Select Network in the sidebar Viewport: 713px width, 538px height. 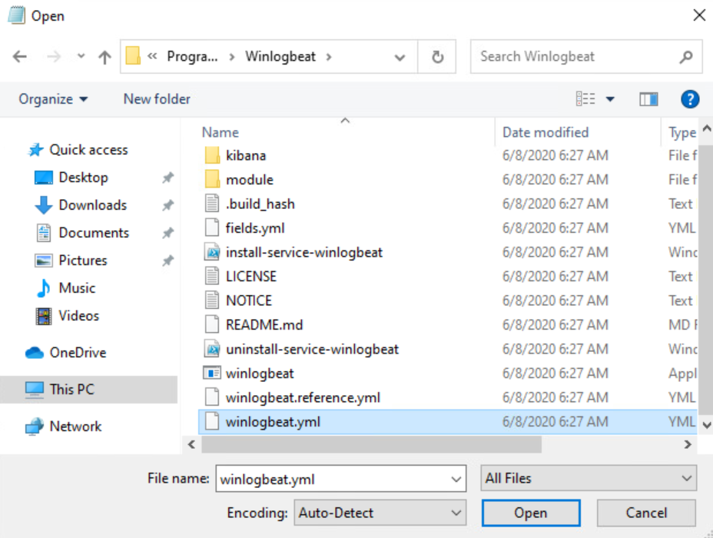pos(75,426)
